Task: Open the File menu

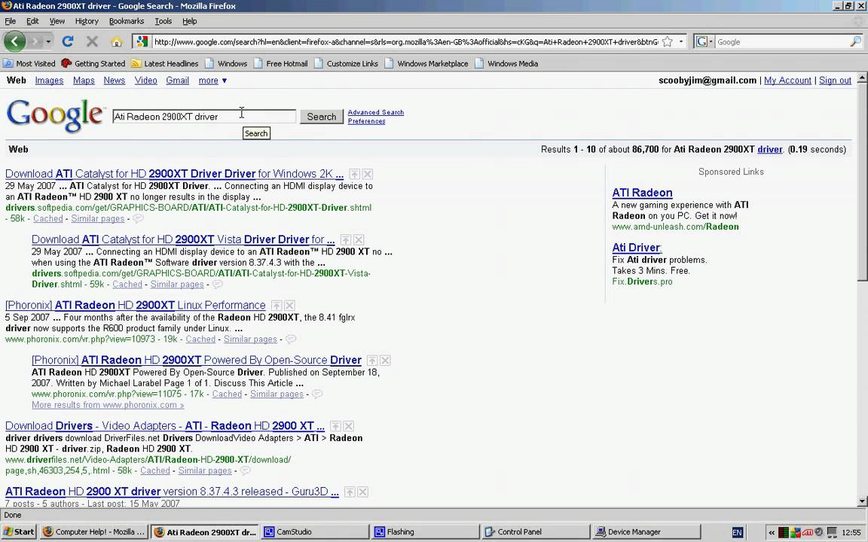Action: coord(10,21)
